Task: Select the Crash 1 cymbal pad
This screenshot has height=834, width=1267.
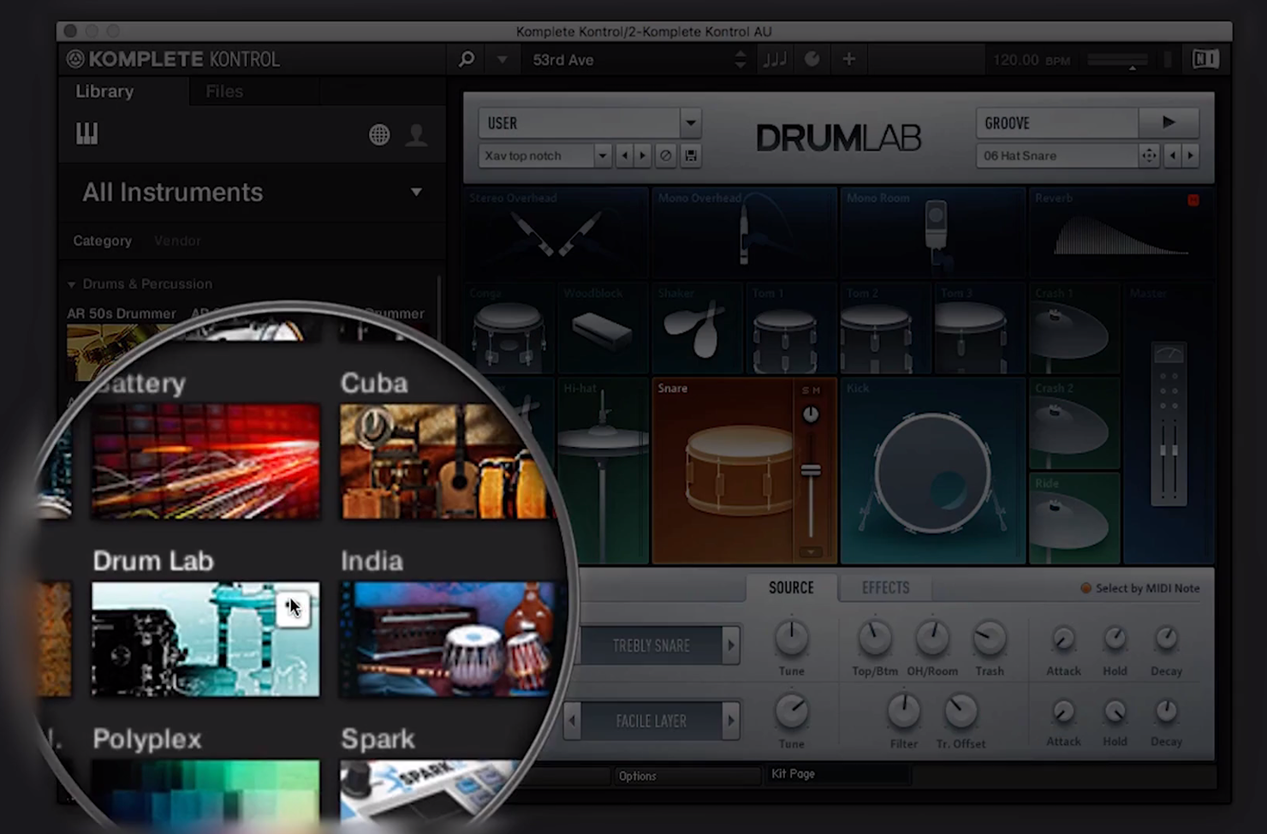Action: coord(1074,329)
